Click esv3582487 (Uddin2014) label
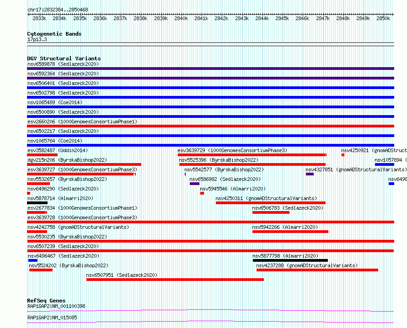407x328 pixels. pos(58,150)
